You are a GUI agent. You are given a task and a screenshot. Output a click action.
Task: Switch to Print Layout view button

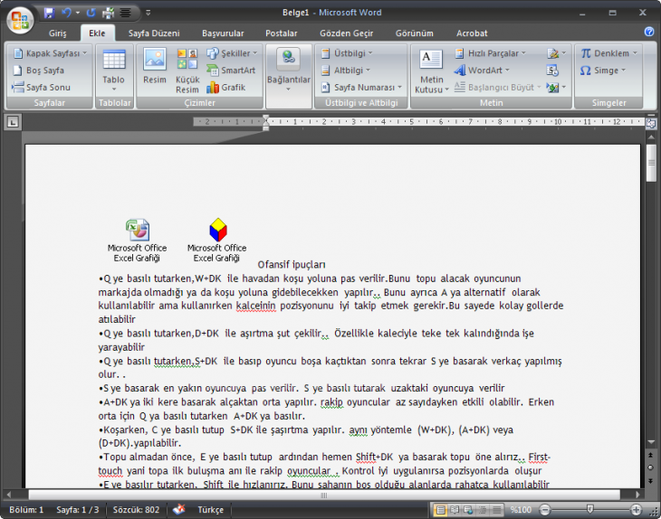(x=441, y=510)
